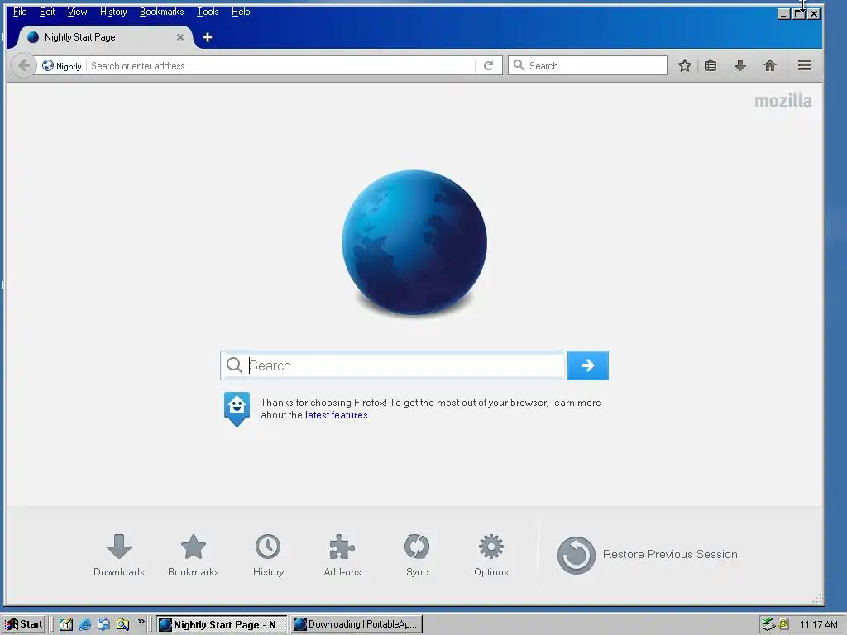Viewport: 847px width, 635px height.
Task: Click Nightly Start Page taskbar button
Action: coord(222,624)
